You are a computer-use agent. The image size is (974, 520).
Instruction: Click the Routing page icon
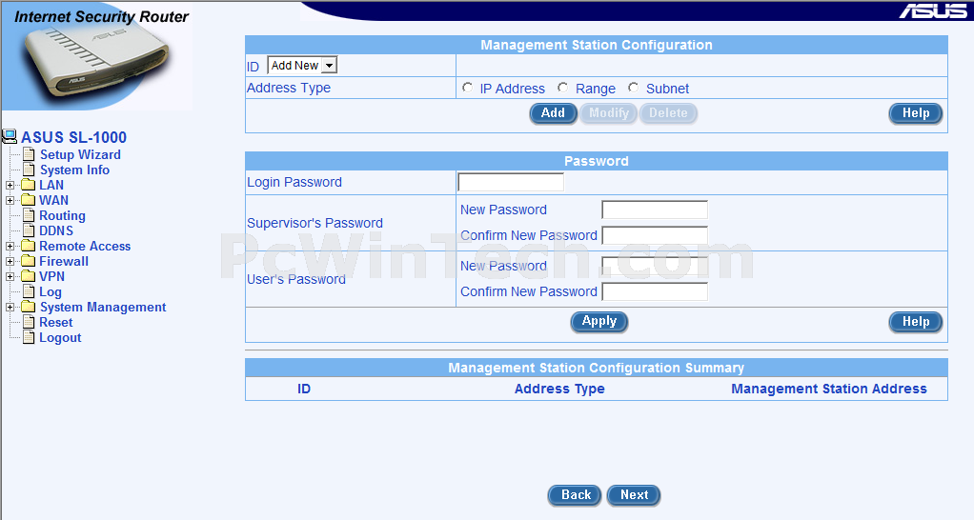click(29, 215)
